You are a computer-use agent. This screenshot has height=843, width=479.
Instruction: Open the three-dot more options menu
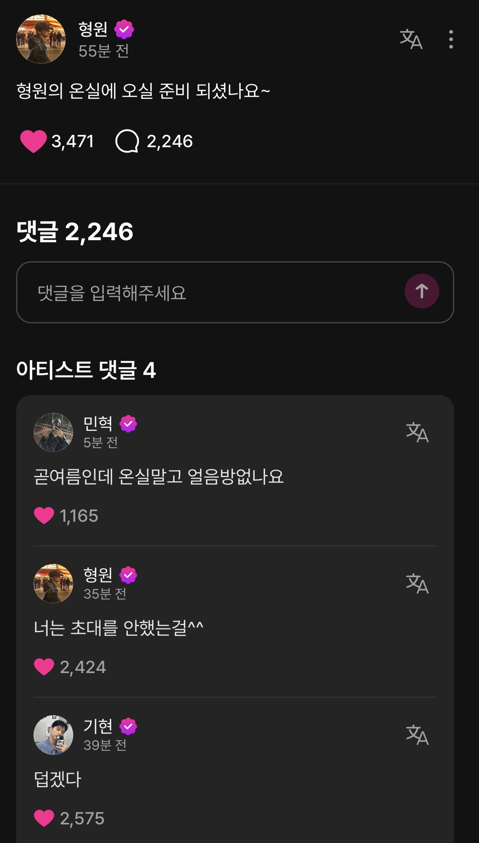450,39
